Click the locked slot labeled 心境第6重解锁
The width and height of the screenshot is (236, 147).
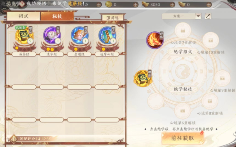(x=183, y=111)
